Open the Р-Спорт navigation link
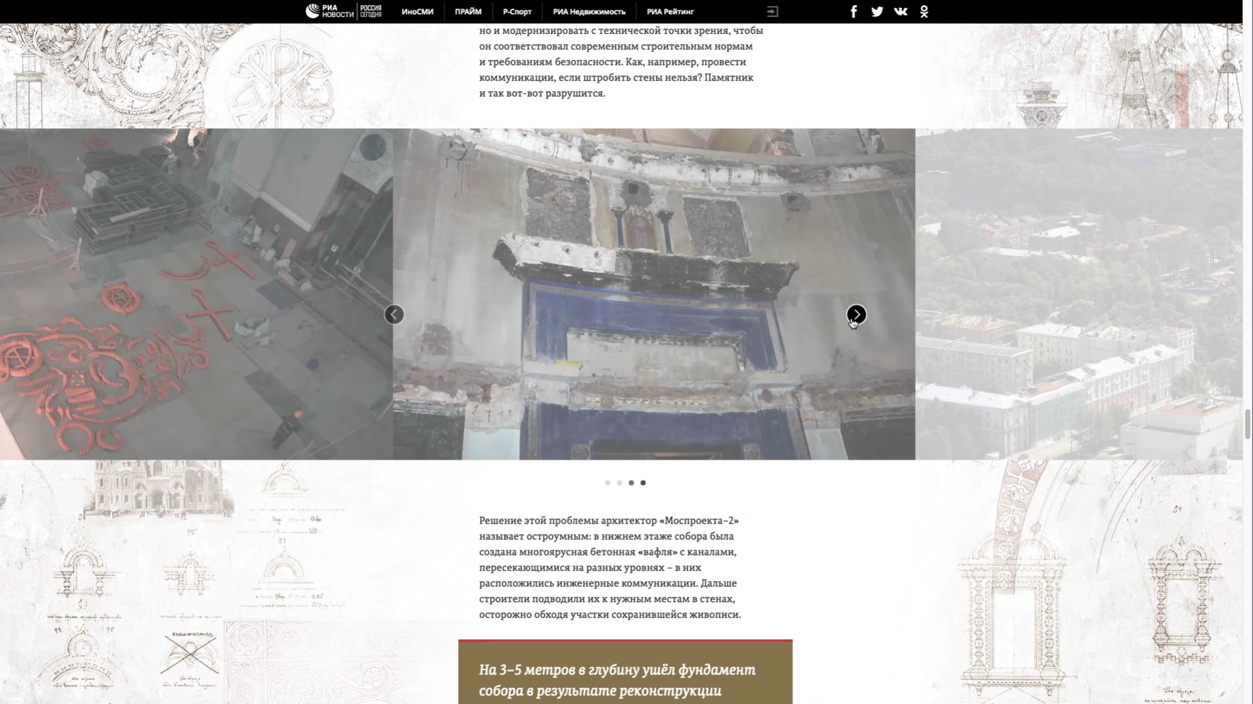This screenshot has height=704, width=1253. [x=517, y=11]
